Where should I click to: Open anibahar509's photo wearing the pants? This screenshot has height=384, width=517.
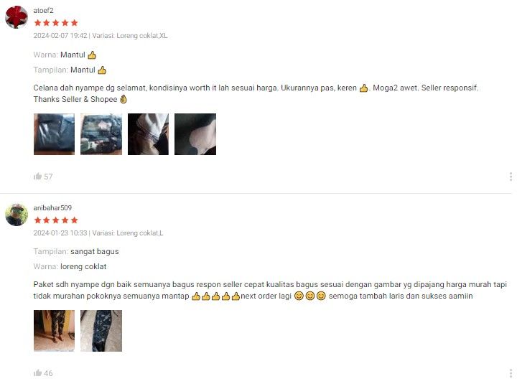pos(54,331)
